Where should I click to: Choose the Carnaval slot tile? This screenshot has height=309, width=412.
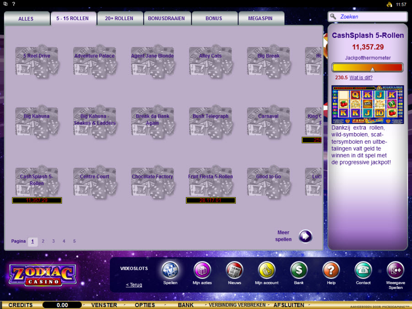[268, 122]
